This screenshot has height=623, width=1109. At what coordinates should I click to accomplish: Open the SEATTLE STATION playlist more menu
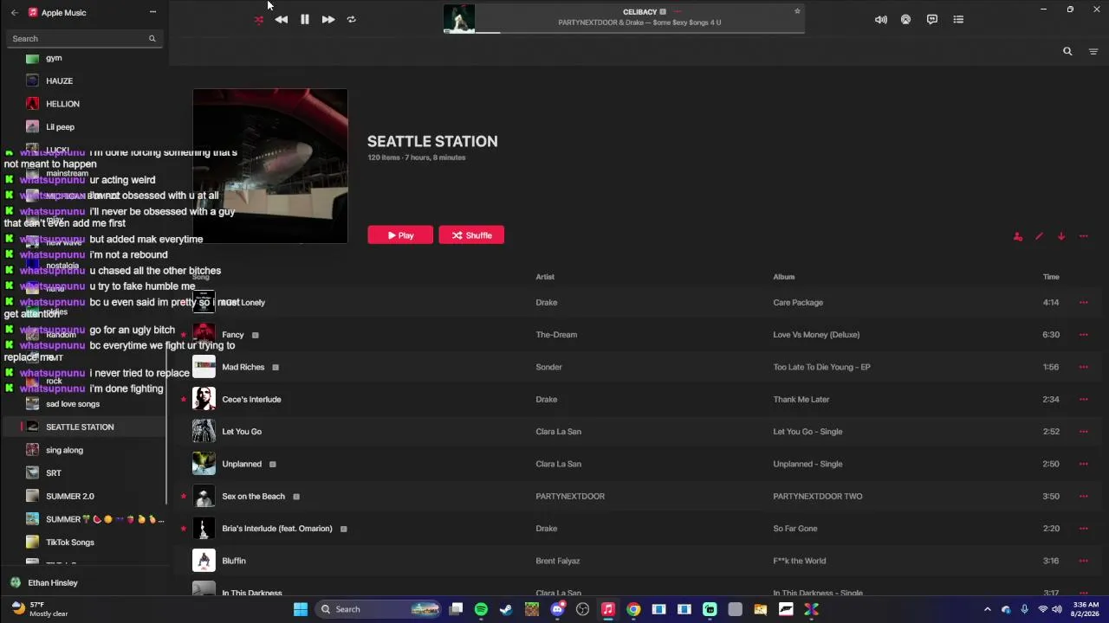click(1083, 236)
